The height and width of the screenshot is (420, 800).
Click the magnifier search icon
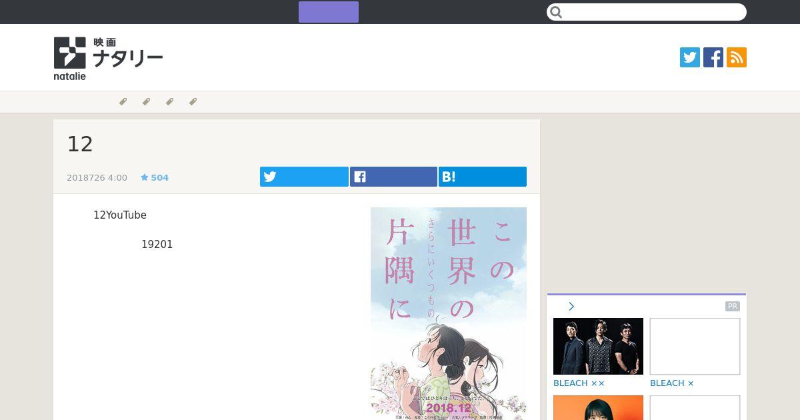point(557,12)
